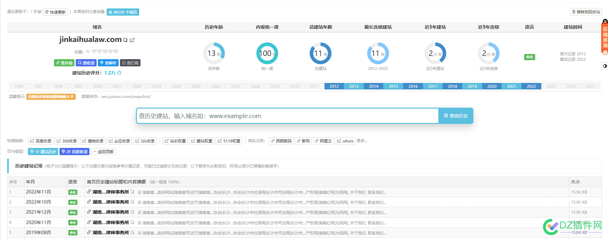Click the document icon in the 2022年11月 row

point(139,192)
